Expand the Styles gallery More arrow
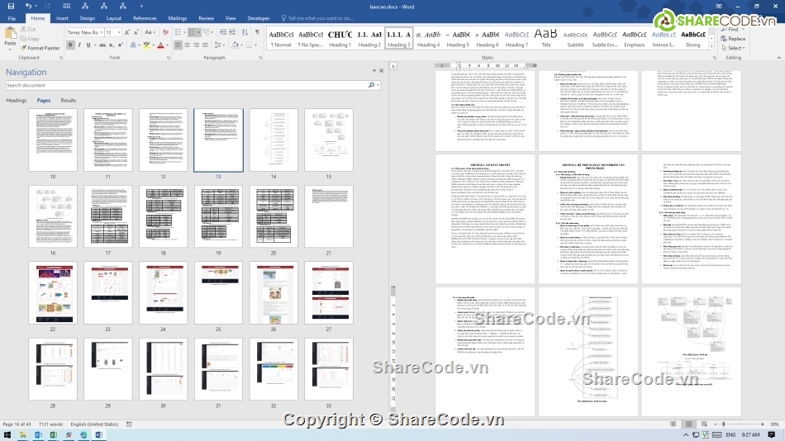This screenshot has width=785, height=441. point(712,45)
